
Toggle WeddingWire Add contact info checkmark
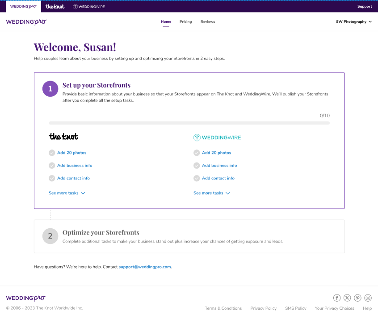tap(197, 178)
